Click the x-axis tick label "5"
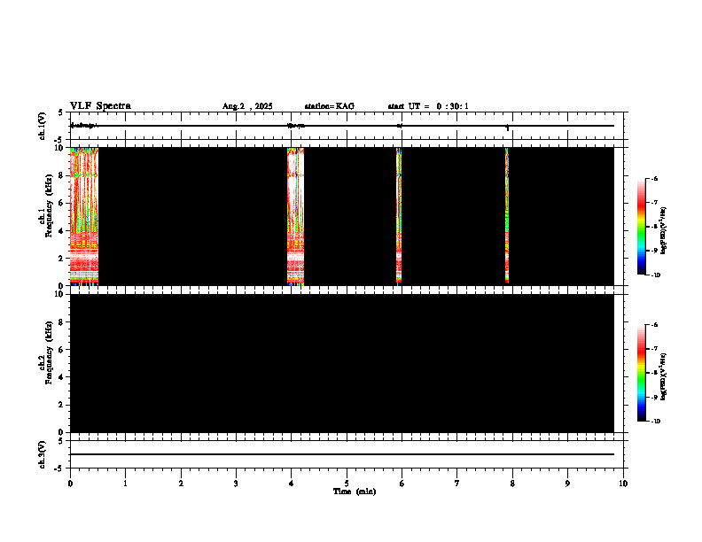702x542 pixels. 347,484
